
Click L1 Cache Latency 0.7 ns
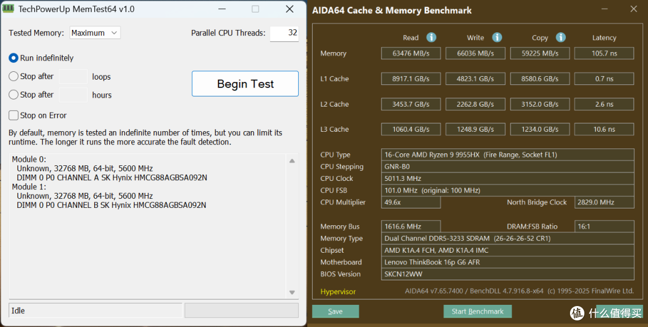click(x=604, y=79)
